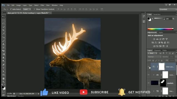Open the Window menu
Image resolution: width=177 pixels, height=99 pixels.
click(54, 5)
